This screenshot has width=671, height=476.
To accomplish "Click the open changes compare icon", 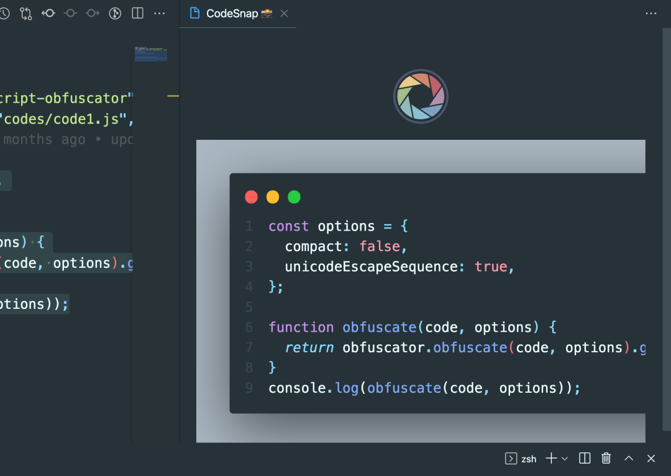I will tap(26, 13).
